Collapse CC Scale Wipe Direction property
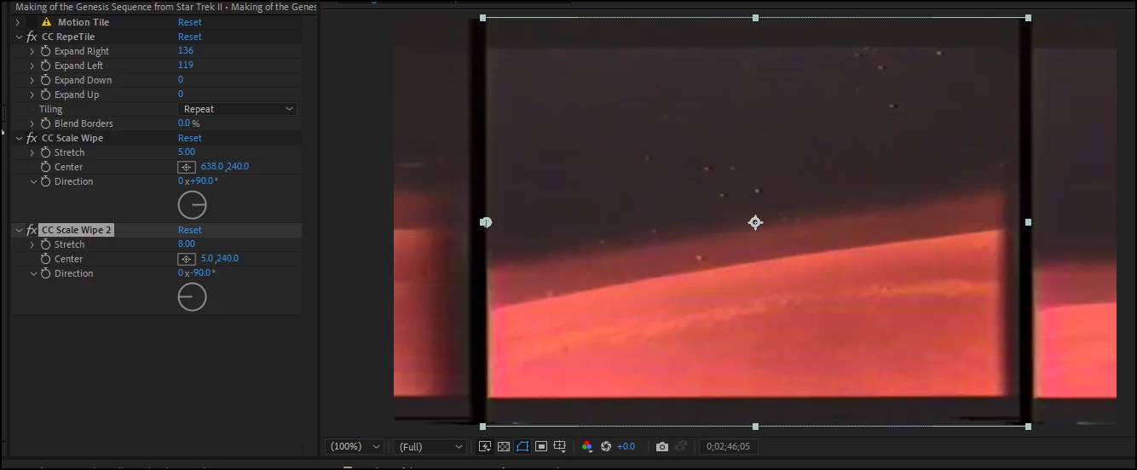 pos(33,181)
